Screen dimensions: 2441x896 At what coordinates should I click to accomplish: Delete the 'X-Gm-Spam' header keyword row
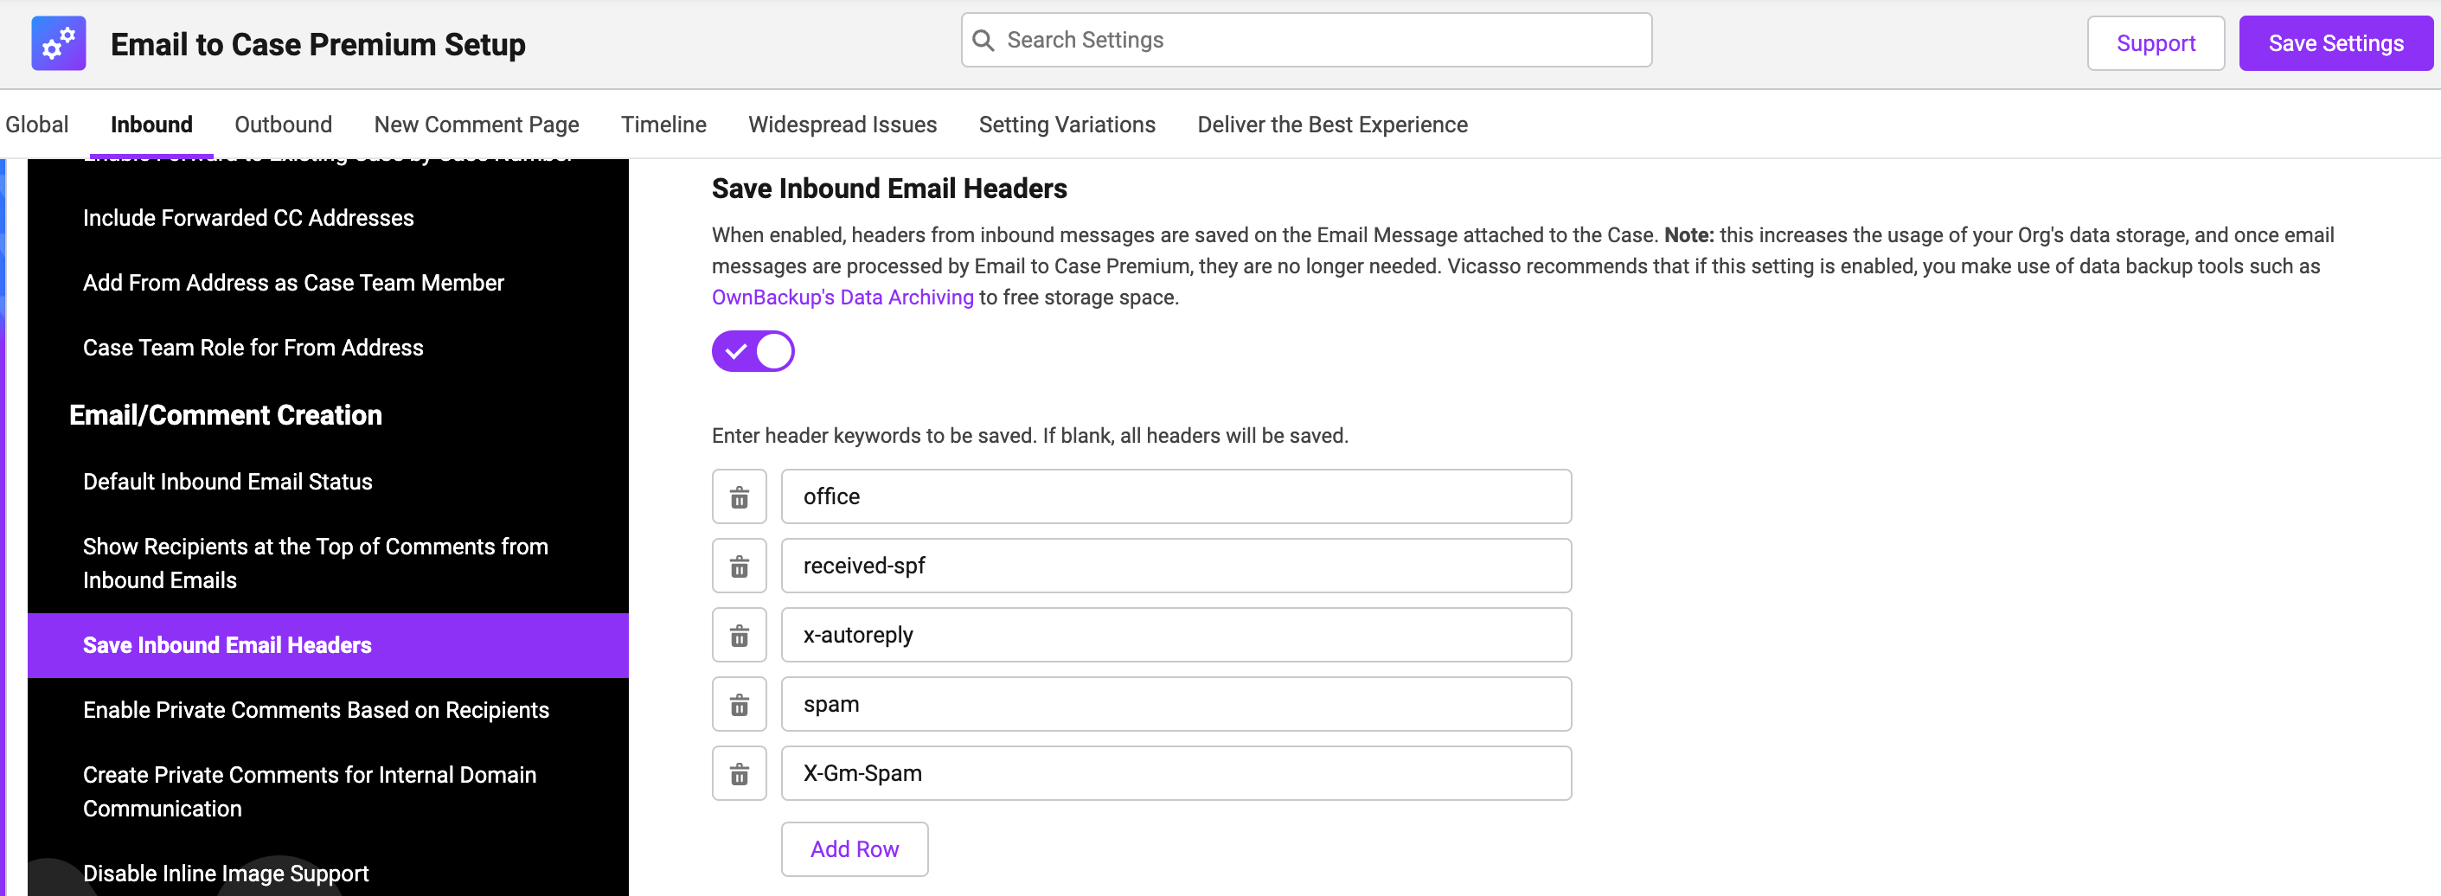tap(739, 774)
